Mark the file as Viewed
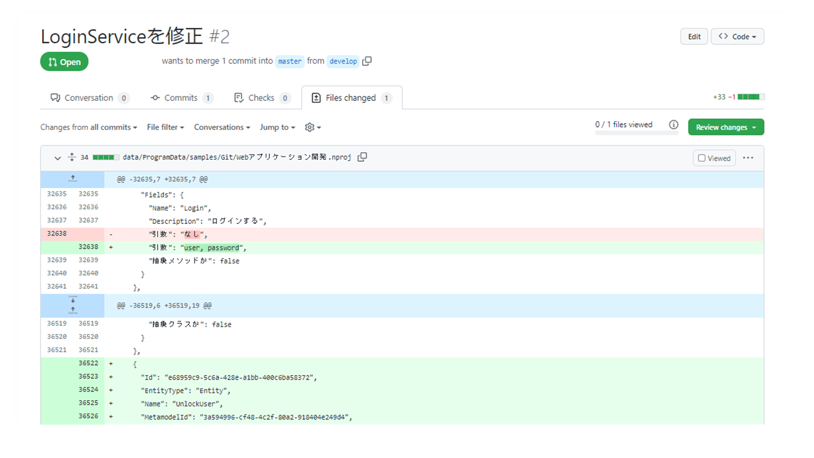Image resolution: width=814 pixels, height=458 pixels. pyautogui.click(x=714, y=158)
